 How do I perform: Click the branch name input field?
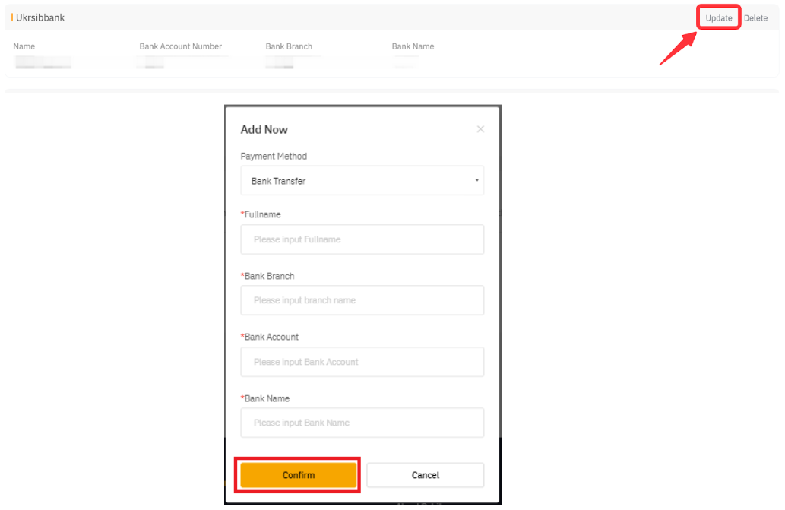pyautogui.click(x=362, y=300)
